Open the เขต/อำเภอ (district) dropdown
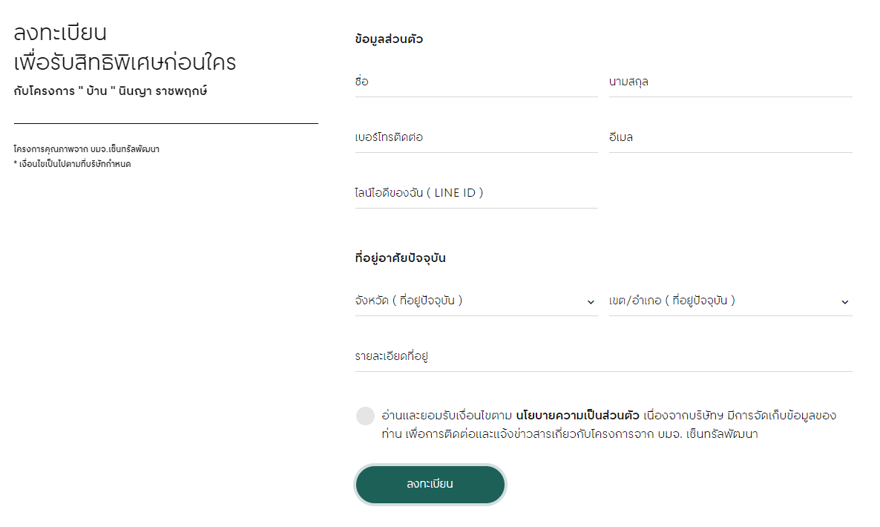This screenshot has height=527, width=880. [x=720, y=301]
